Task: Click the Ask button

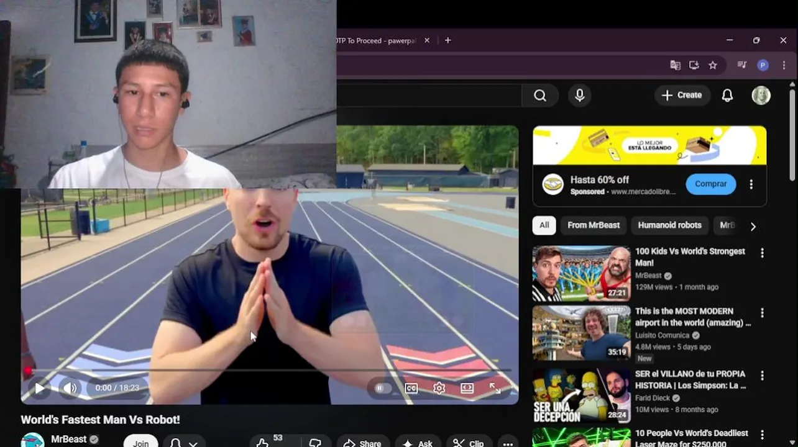Action: pyautogui.click(x=418, y=443)
